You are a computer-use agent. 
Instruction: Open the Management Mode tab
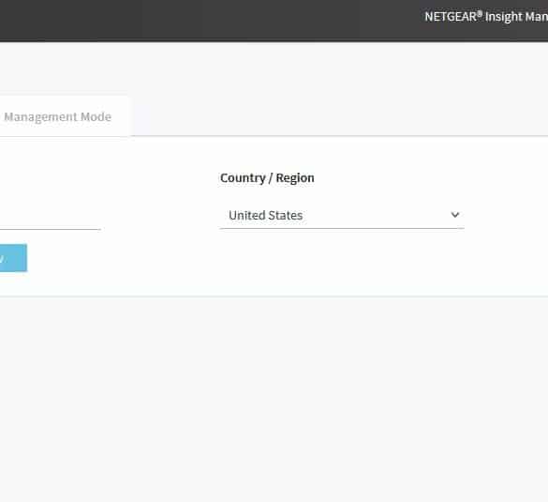tap(58, 116)
